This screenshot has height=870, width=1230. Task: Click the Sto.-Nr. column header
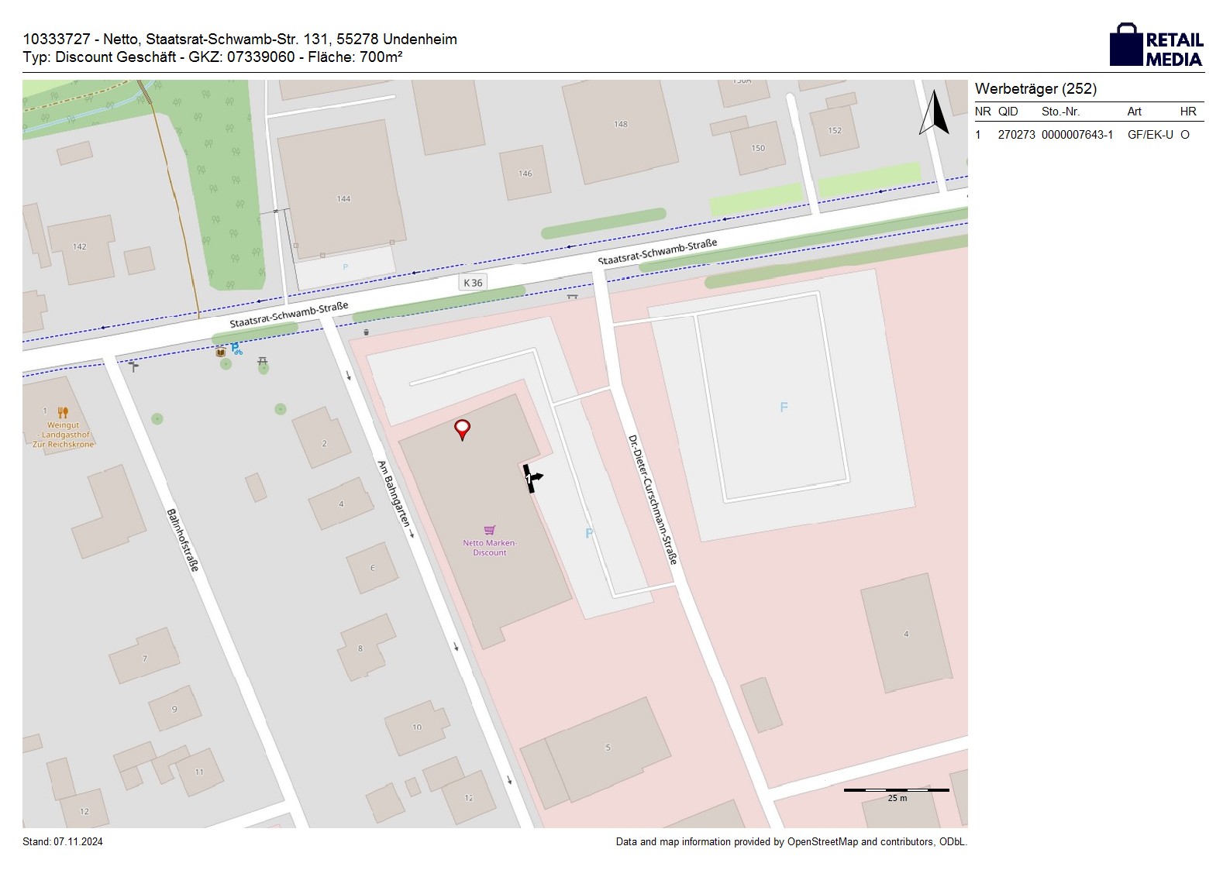(x=1060, y=112)
